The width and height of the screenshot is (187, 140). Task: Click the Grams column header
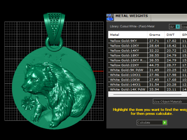156,35
